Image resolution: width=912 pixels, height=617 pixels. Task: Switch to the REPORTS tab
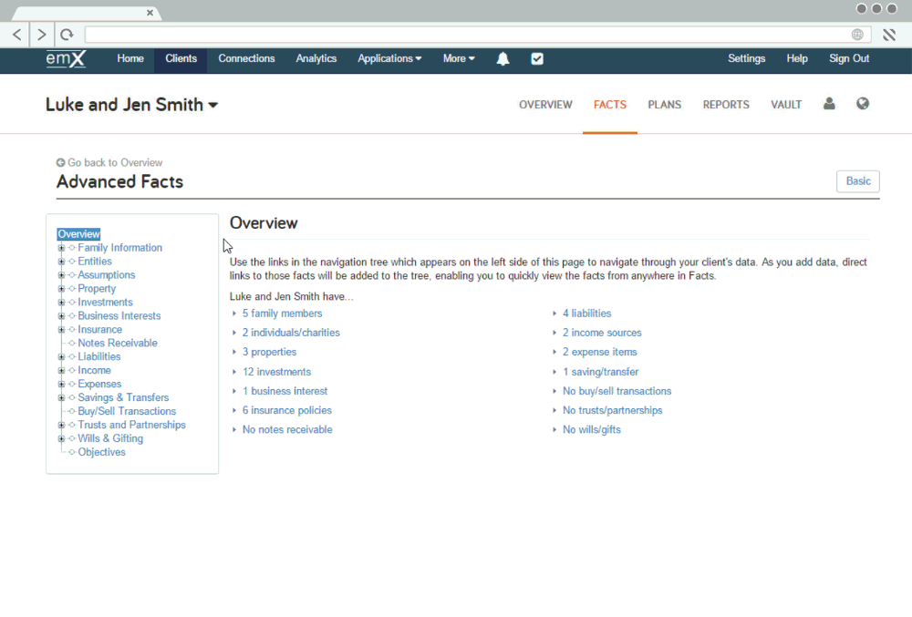pyautogui.click(x=726, y=105)
